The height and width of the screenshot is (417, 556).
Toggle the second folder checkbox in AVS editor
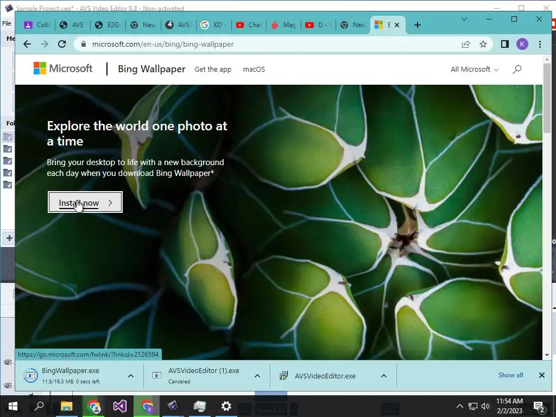point(8,149)
